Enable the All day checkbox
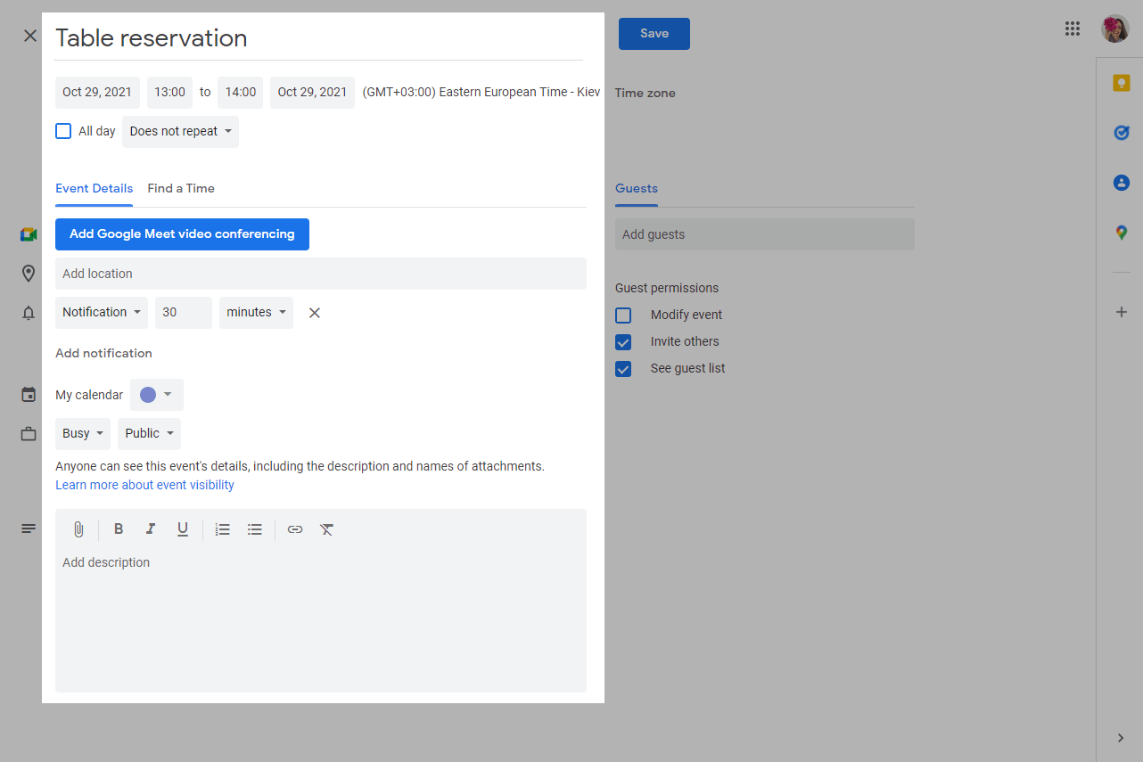The image size is (1143, 762). [63, 131]
